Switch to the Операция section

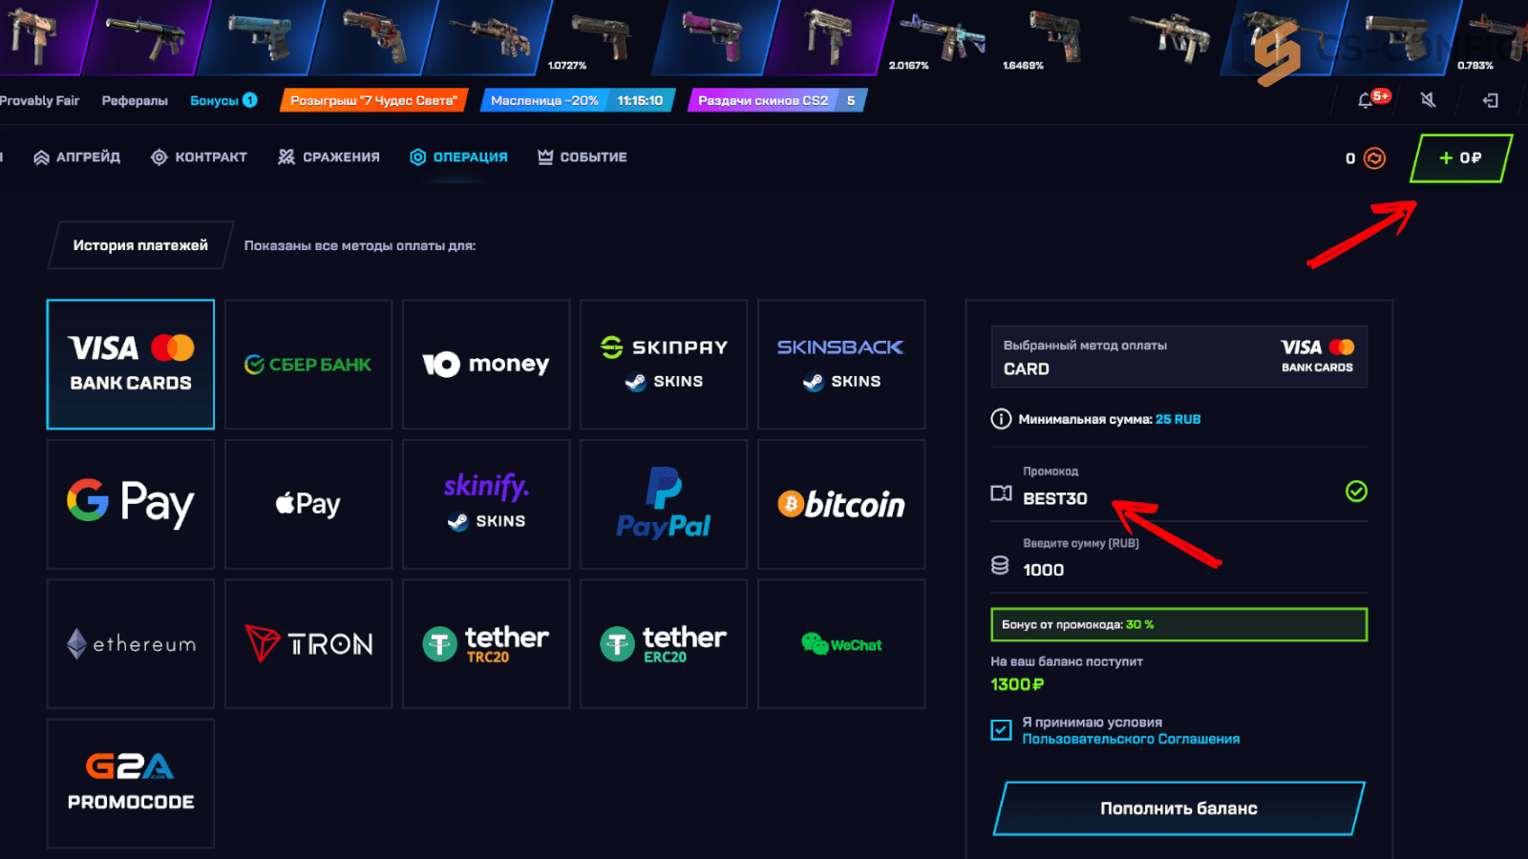tap(458, 157)
